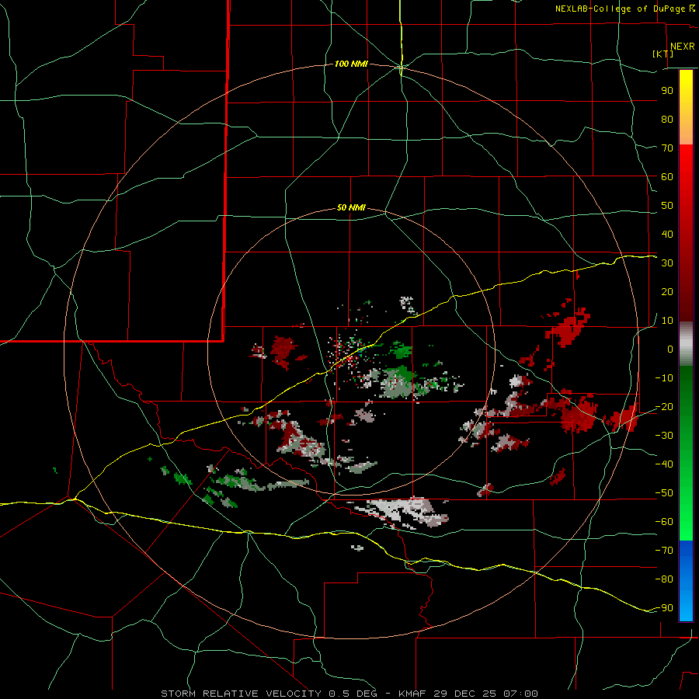Pick the red segment of the color bar

click(x=686, y=233)
